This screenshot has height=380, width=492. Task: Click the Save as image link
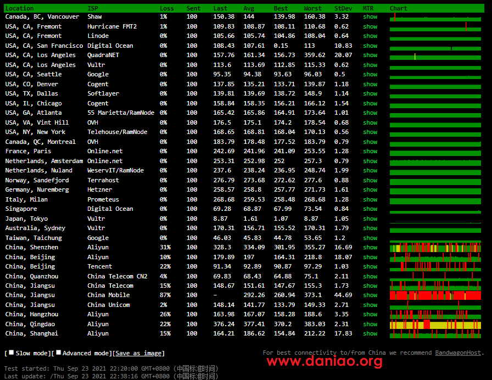click(x=138, y=353)
